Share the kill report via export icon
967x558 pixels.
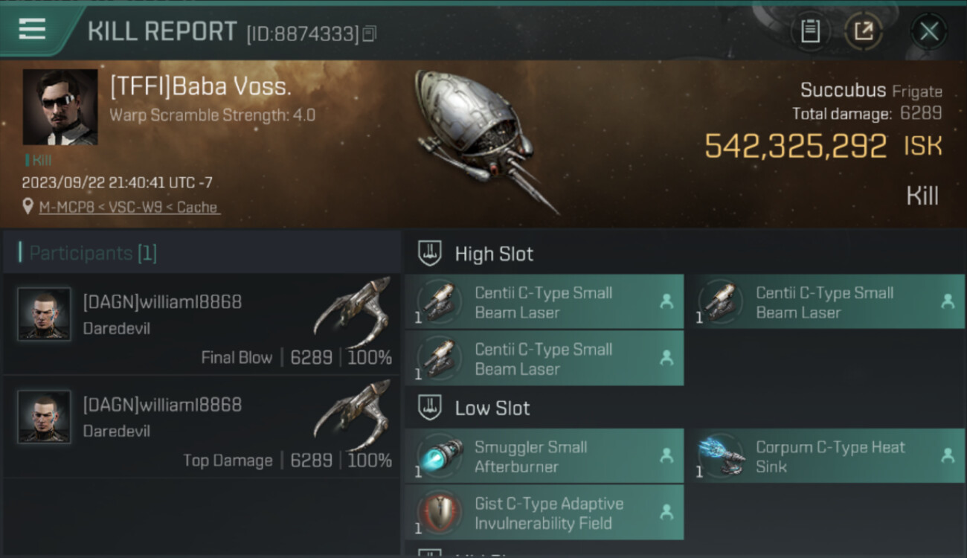click(x=863, y=31)
